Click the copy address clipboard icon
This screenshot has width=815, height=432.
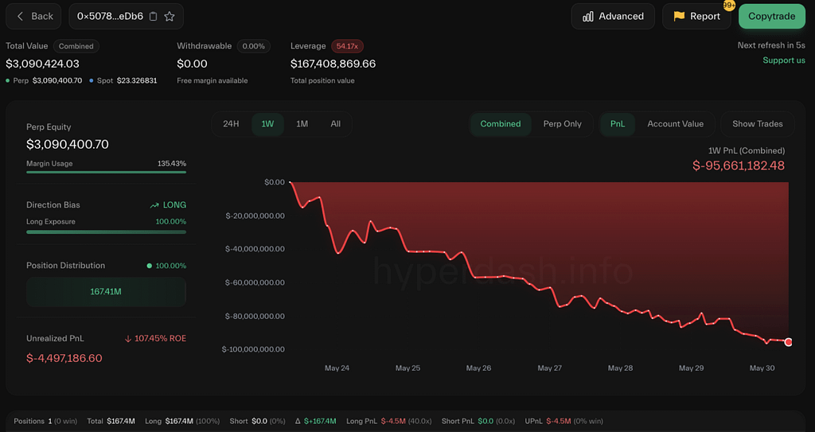pyautogui.click(x=154, y=16)
